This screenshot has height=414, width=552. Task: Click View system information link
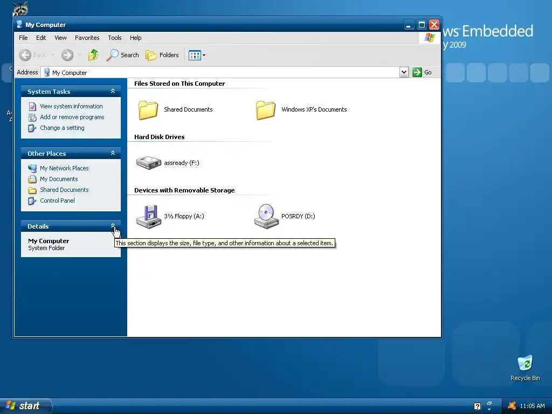(x=71, y=106)
